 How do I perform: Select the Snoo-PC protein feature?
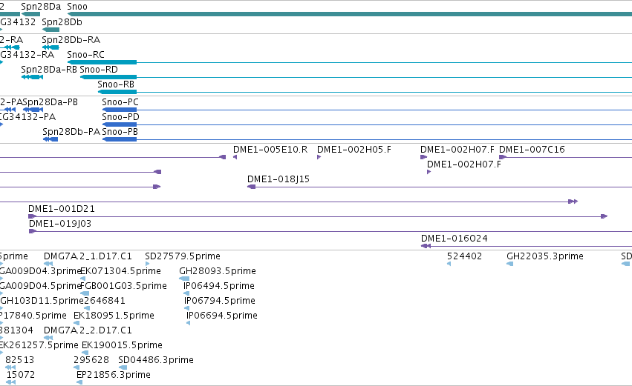[367, 110]
